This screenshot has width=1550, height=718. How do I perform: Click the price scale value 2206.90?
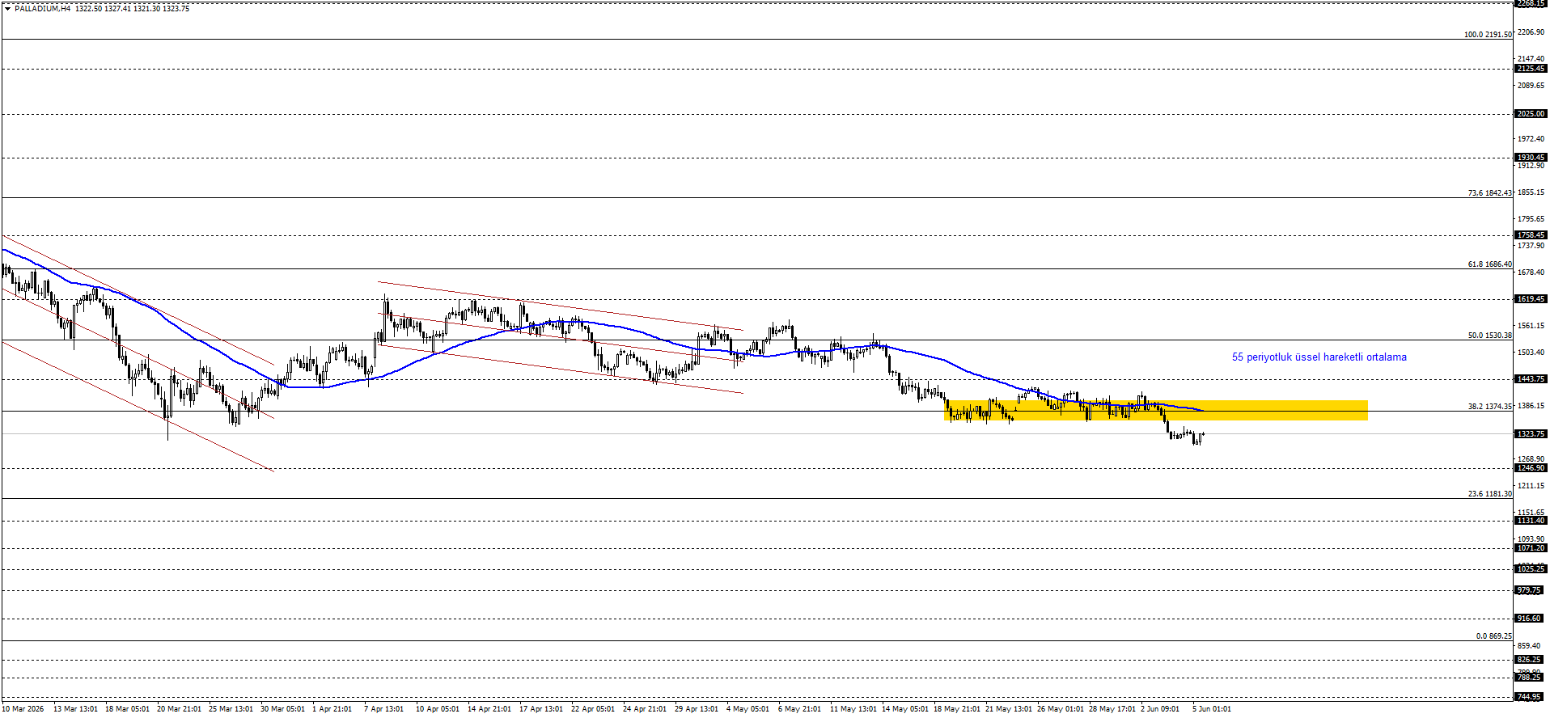(x=1531, y=32)
